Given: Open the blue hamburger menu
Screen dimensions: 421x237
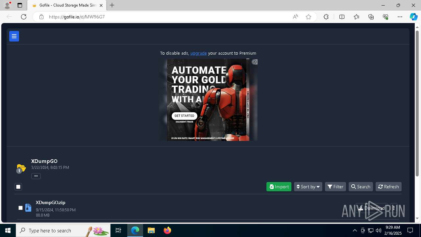Looking at the screenshot, I should point(14,36).
